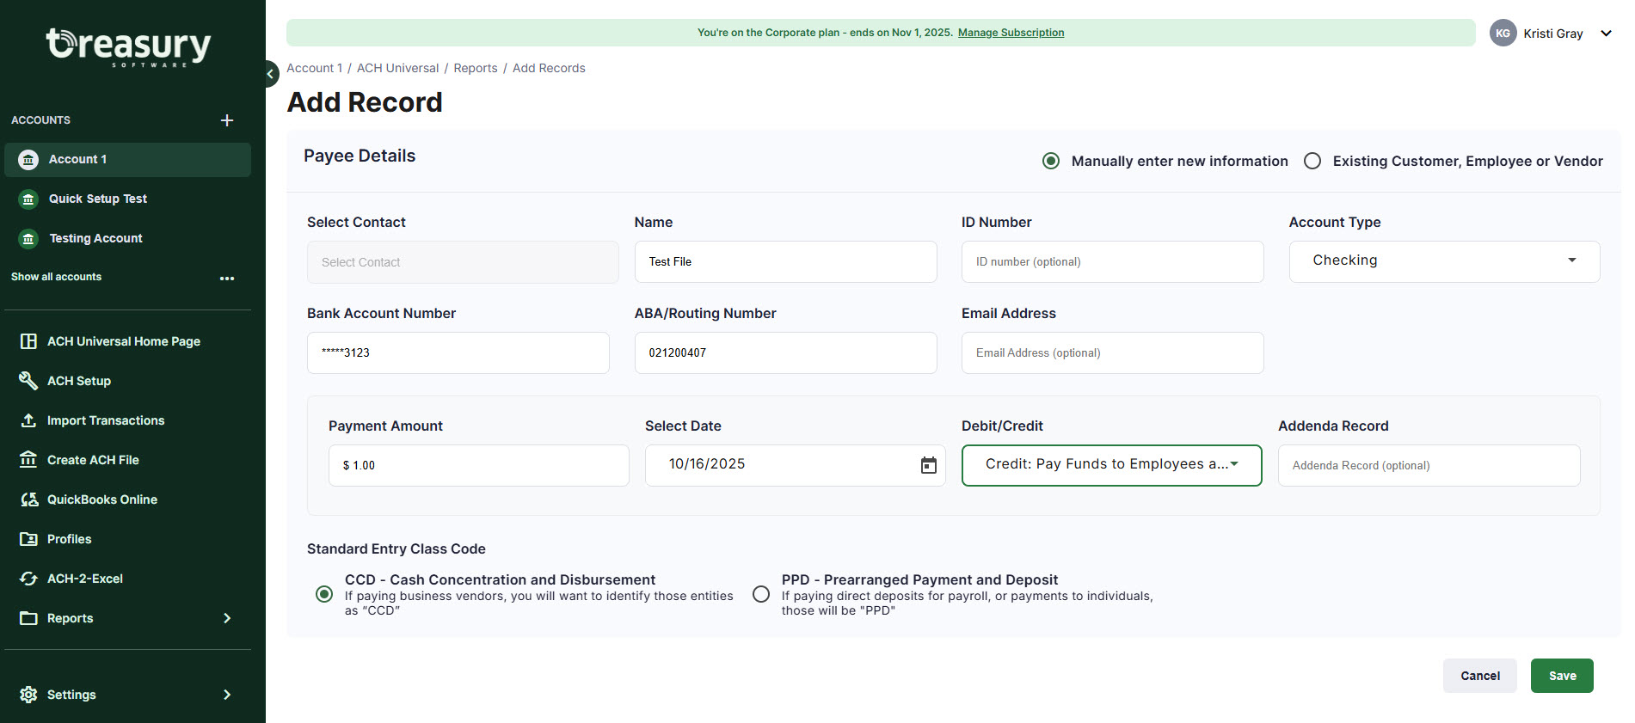Click the Kristi Gray username
Screen dimensions: 1635x723
coord(1552,34)
